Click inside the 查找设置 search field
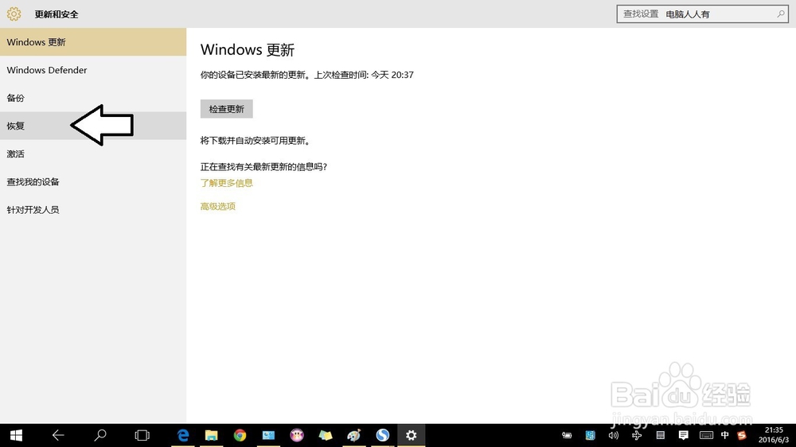This screenshot has height=447, width=796. point(703,14)
